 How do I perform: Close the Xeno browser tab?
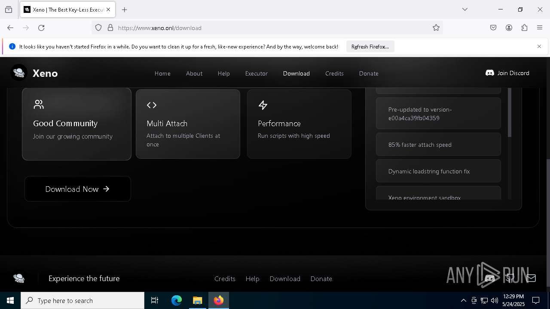click(108, 9)
